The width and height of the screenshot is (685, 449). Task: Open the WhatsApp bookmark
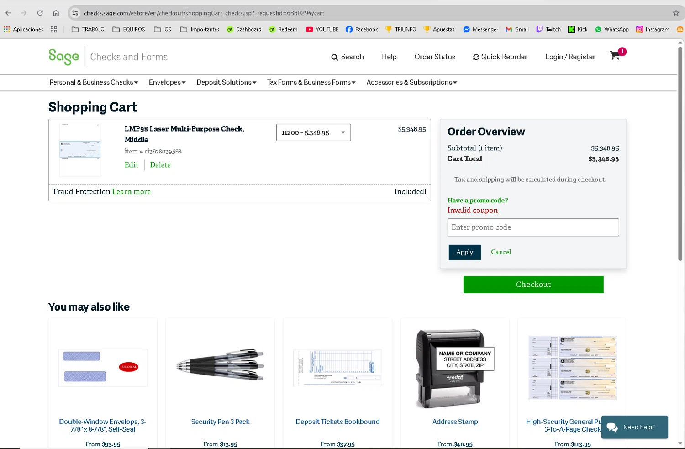tap(612, 29)
